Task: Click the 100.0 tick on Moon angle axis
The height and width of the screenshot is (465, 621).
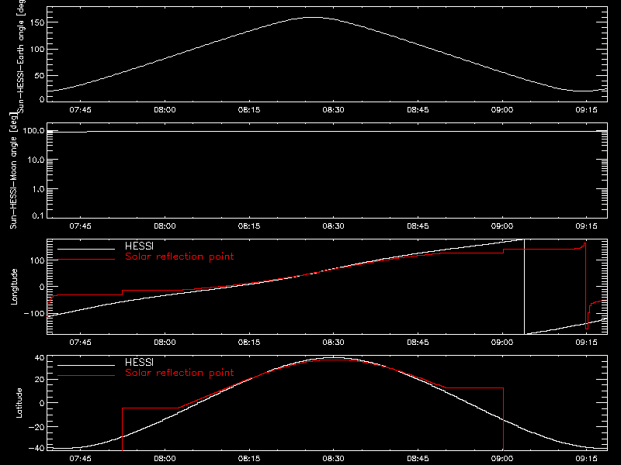Action: pos(33,130)
